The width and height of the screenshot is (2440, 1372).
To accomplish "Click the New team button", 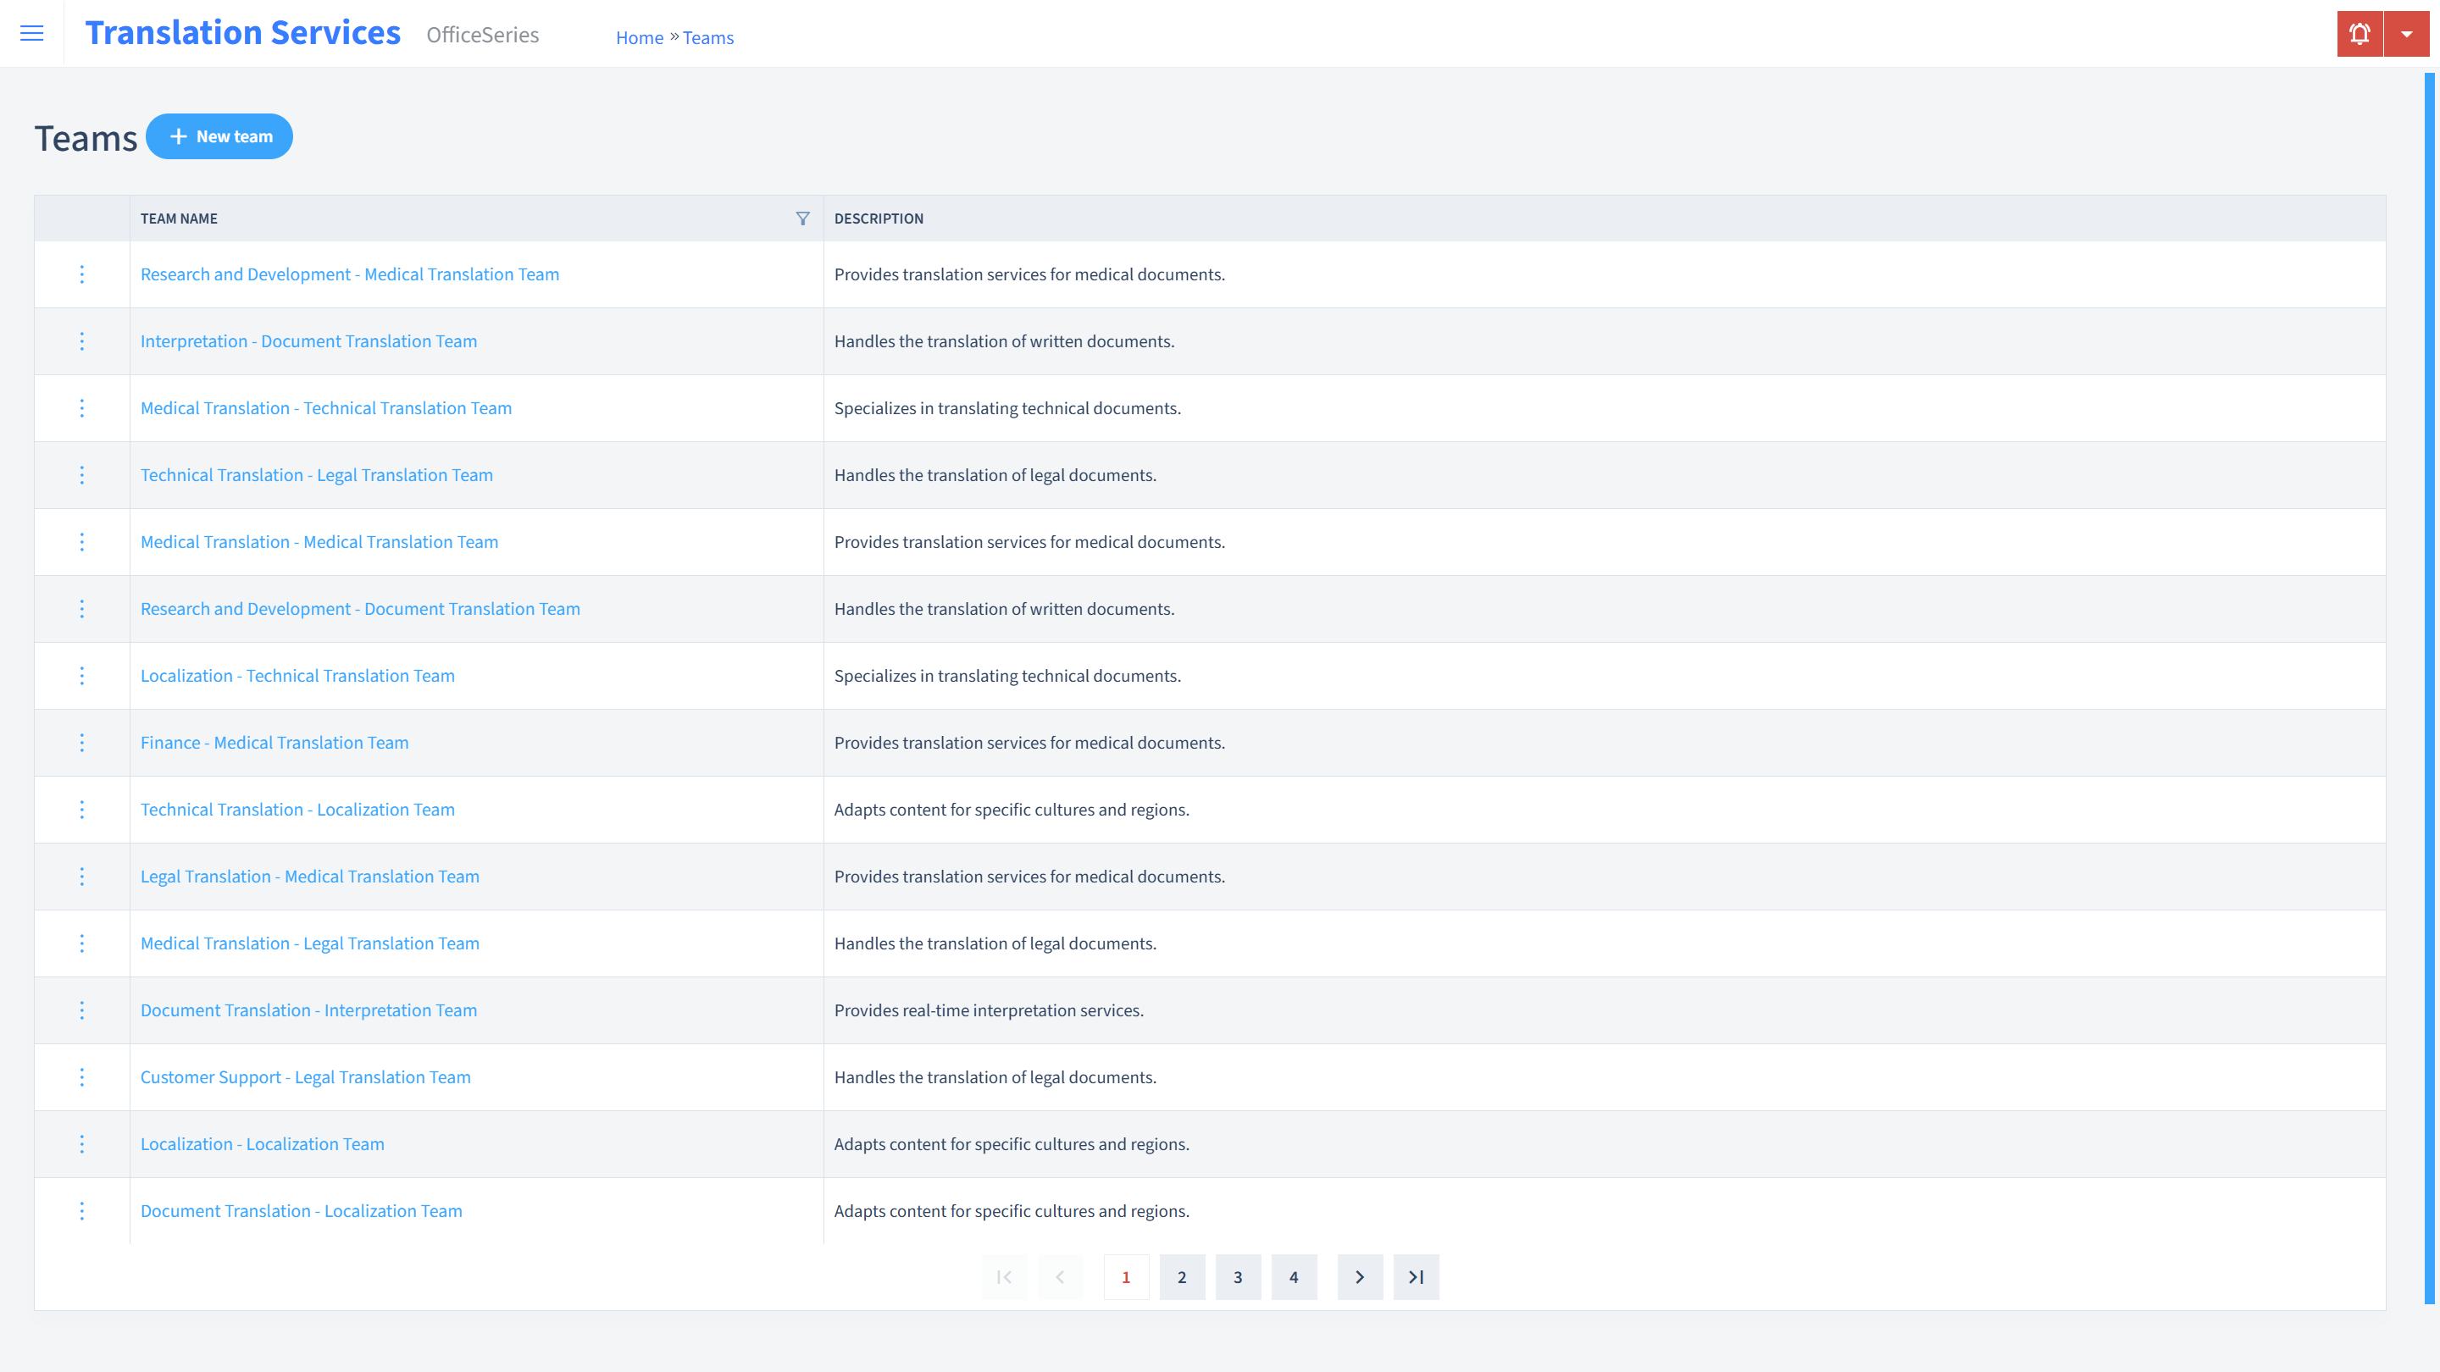I will pyautogui.click(x=219, y=136).
